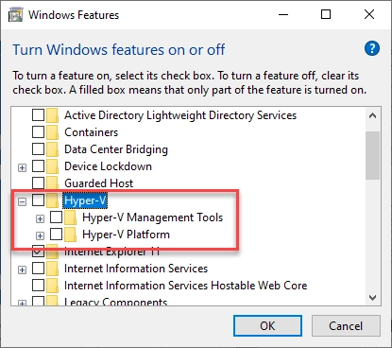The image size is (392, 348).
Task: Click the Hostable Web Core folder icon
Action: click(52, 286)
